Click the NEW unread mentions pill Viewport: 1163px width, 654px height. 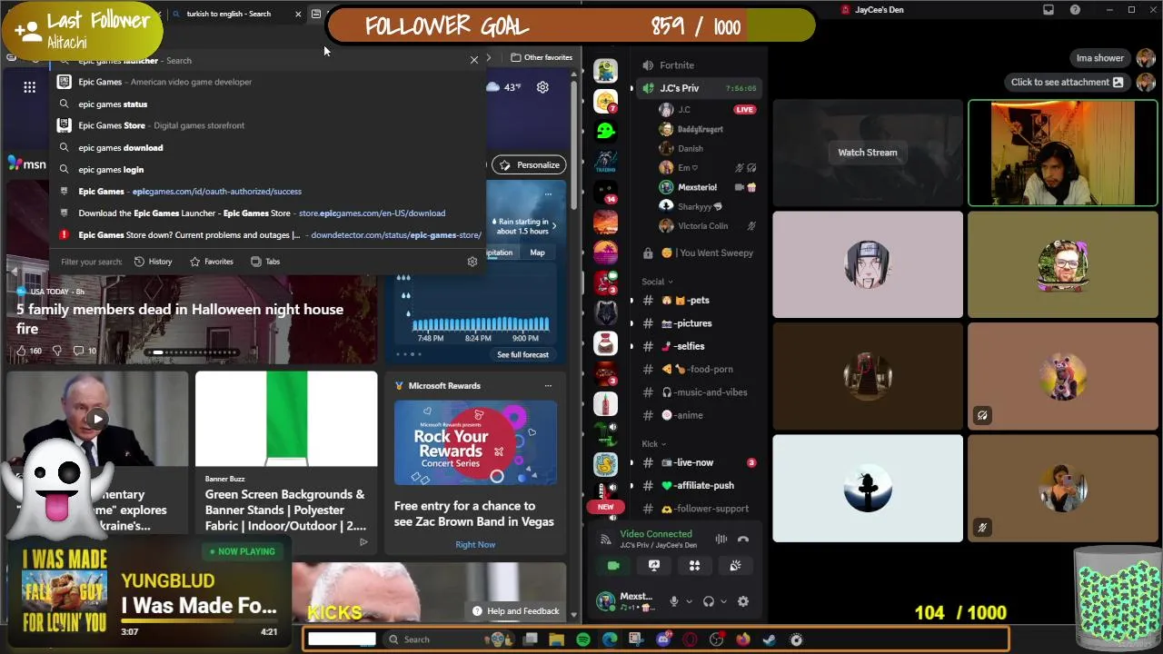606,507
